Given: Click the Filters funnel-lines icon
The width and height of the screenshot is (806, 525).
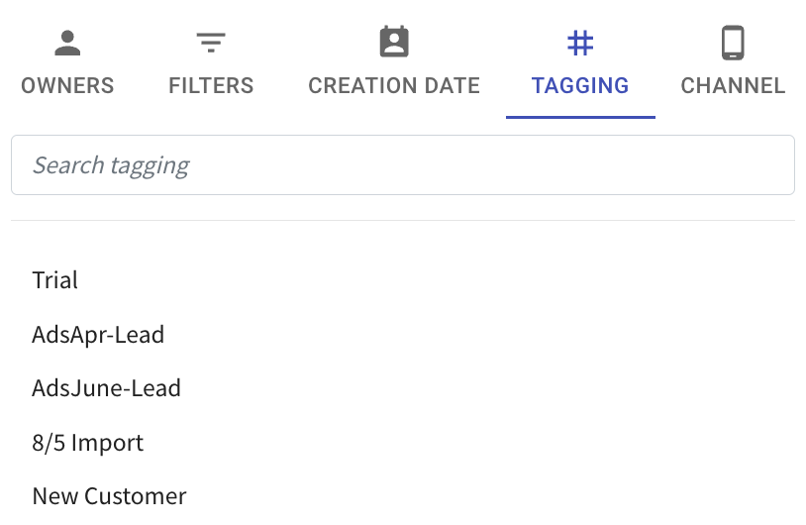Looking at the screenshot, I should (x=211, y=43).
